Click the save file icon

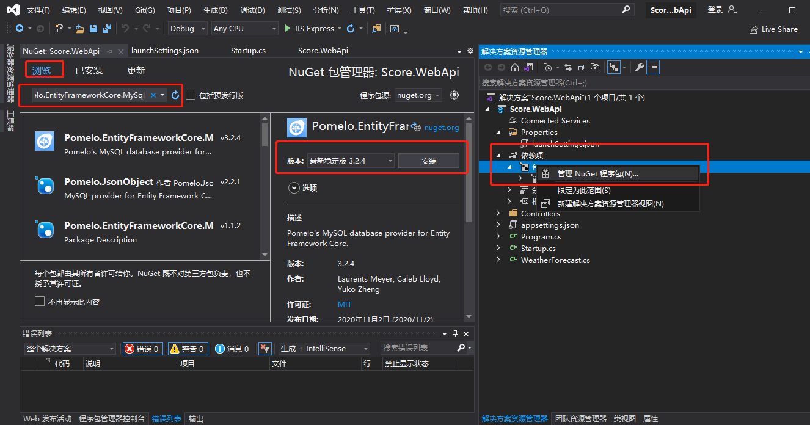(93, 29)
